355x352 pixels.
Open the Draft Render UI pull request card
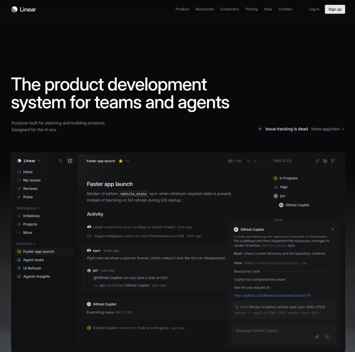283,310
